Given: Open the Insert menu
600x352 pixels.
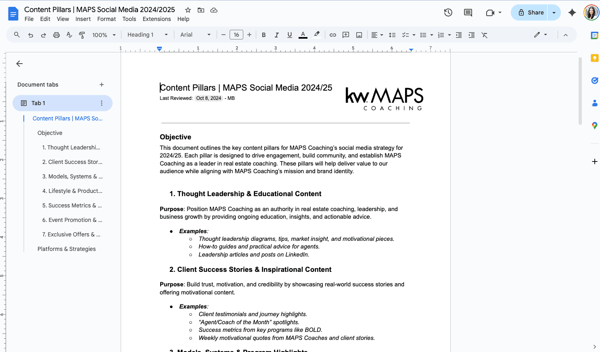Looking at the screenshot, I should point(83,19).
